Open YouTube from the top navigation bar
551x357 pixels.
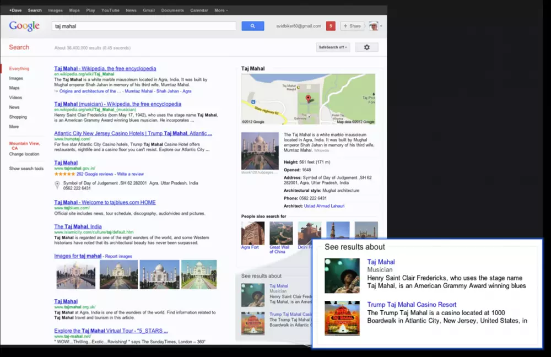click(x=110, y=10)
